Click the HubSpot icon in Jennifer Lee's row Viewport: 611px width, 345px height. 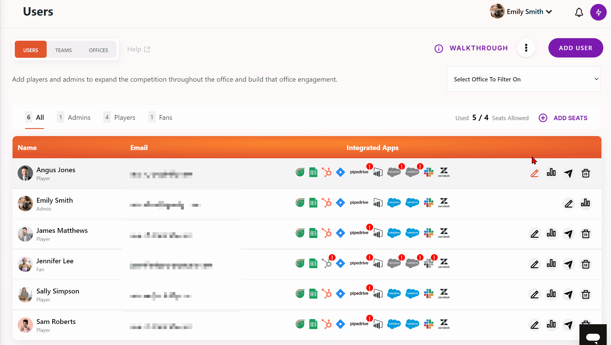click(x=327, y=263)
